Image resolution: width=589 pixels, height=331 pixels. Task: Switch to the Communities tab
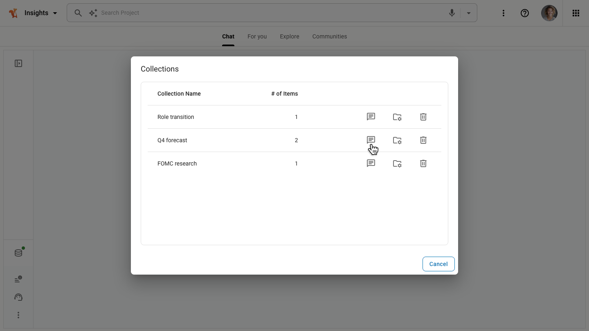[330, 36]
